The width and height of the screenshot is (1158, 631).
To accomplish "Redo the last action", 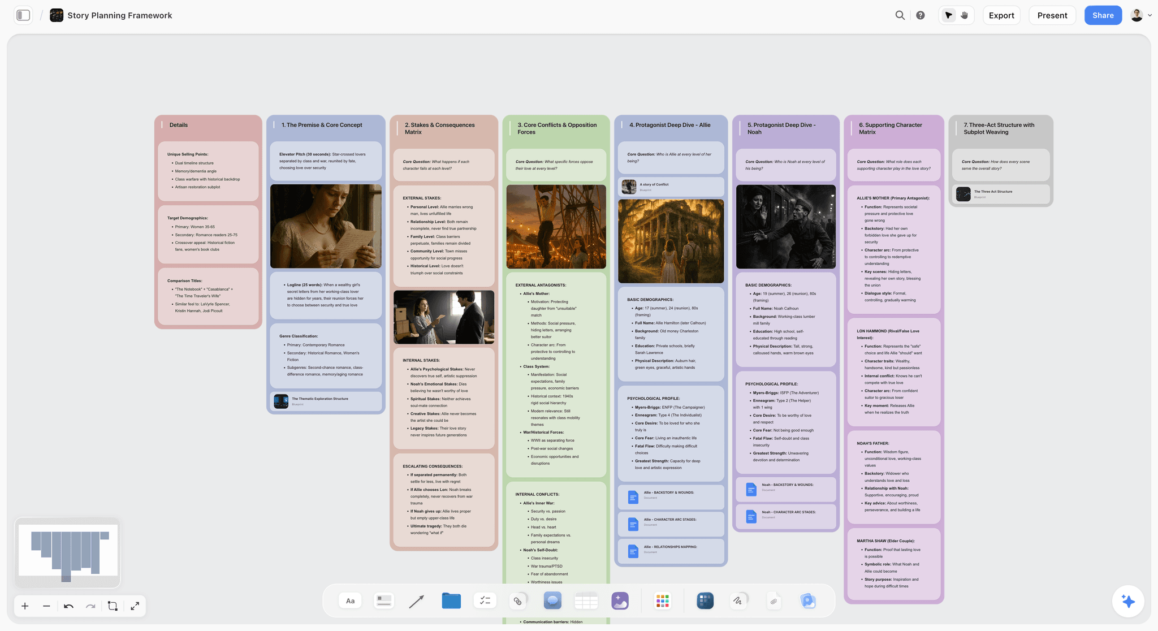I will pos(90,606).
